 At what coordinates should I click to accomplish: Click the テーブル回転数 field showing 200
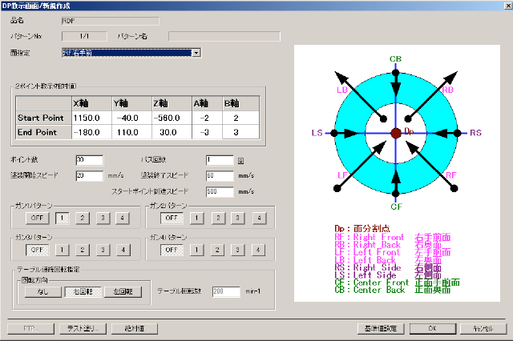pos(226,291)
